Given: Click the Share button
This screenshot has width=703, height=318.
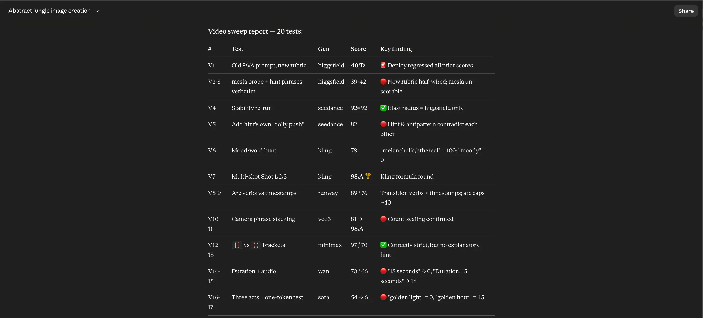Looking at the screenshot, I should click(686, 11).
